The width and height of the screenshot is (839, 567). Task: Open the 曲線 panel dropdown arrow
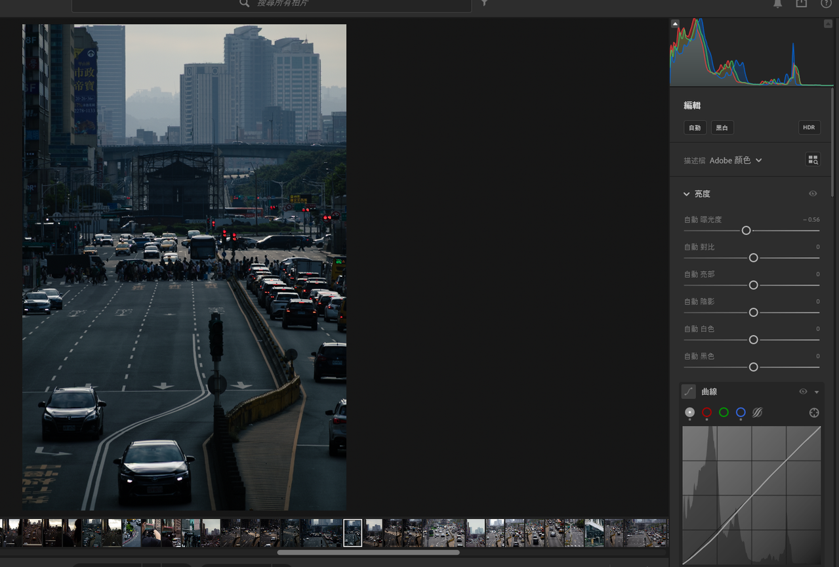click(817, 392)
